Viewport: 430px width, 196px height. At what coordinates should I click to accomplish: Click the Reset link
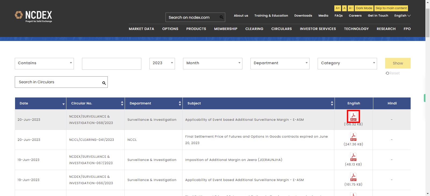393,73
